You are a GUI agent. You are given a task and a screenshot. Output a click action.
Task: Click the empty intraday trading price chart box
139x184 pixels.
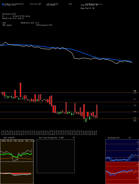(56, 156)
